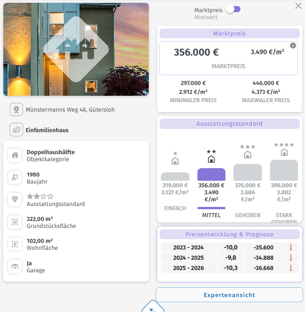Click the 297.000 € minimum price
Screen dimensions: 305x312
click(x=193, y=83)
